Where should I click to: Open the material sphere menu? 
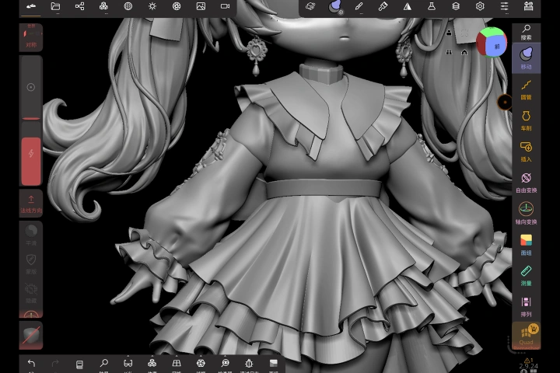click(x=128, y=6)
